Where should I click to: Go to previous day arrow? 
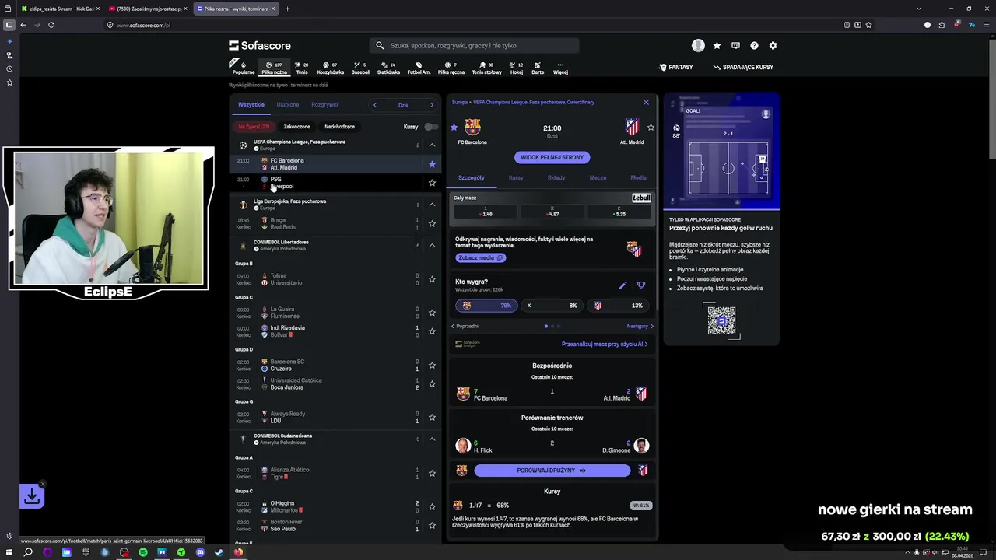coord(374,105)
